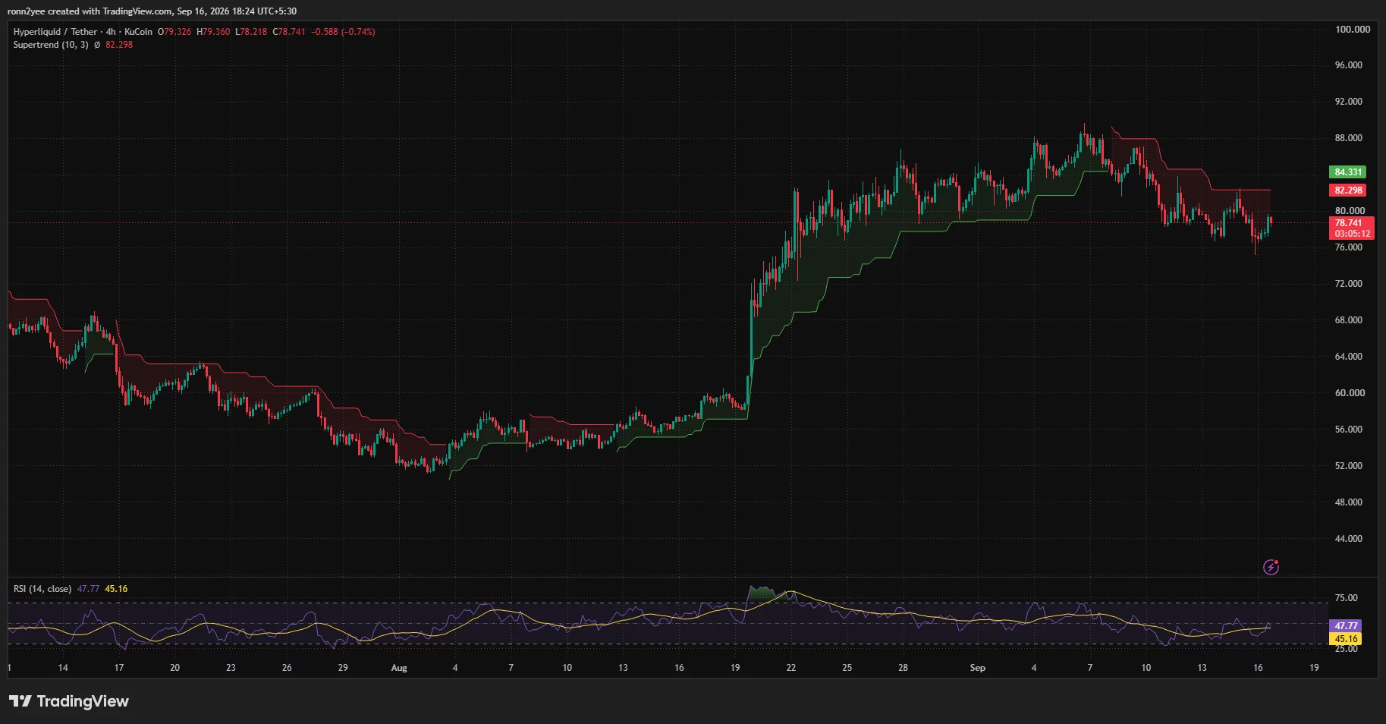Click the '23' date on time axis
Image resolution: width=1386 pixels, height=724 pixels.
pyautogui.click(x=231, y=668)
